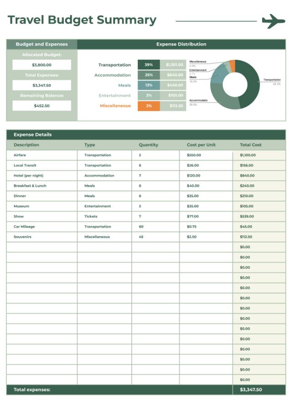The width and height of the screenshot is (290, 405).
Task: Select the Airfare description cell
Action: (x=42, y=155)
